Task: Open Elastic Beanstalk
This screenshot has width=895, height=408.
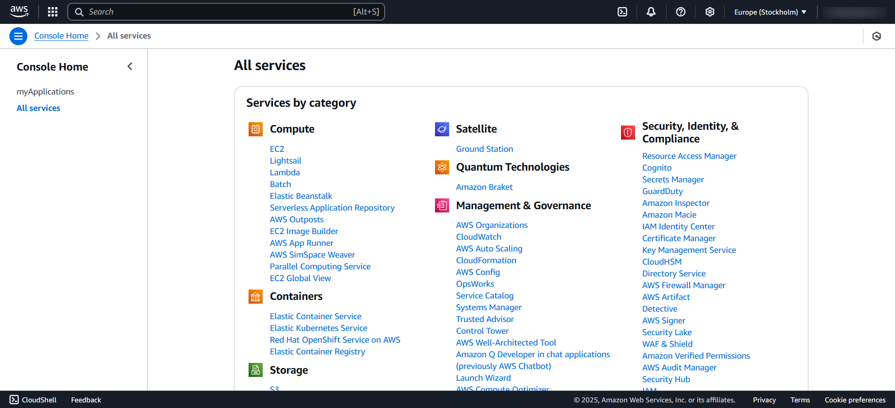Action: pyautogui.click(x=301, y=196)
